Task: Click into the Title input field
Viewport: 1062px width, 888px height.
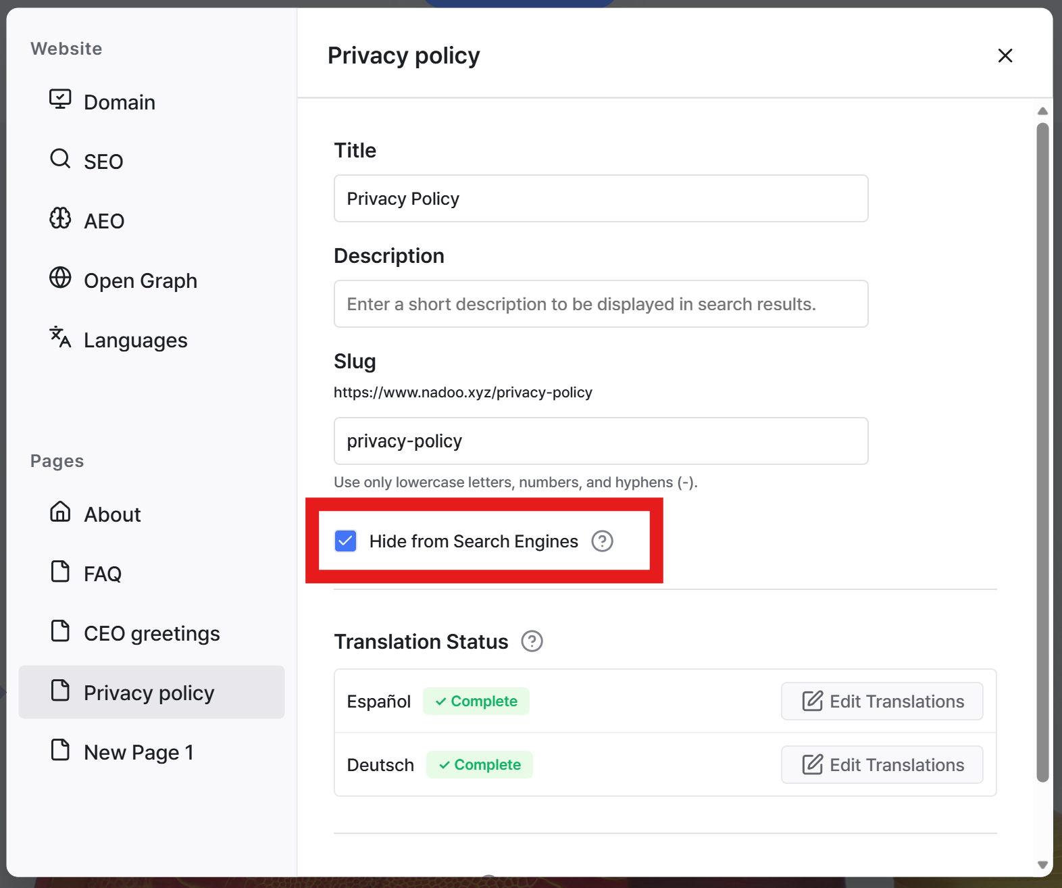Action: point(601,199)
